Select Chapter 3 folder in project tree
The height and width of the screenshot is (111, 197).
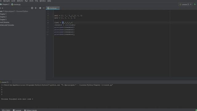coord(3,20)
